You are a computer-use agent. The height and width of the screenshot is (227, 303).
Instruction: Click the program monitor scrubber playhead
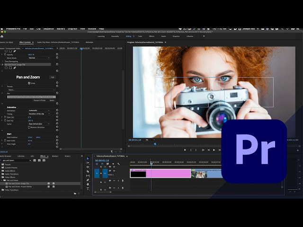[x=155, y=144]
